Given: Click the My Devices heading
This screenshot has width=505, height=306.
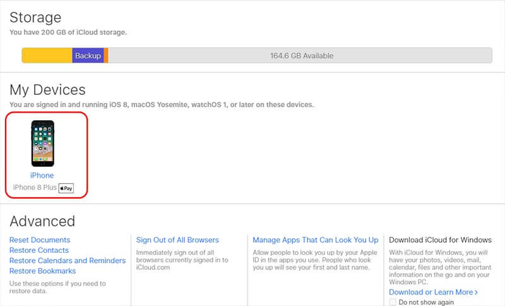Looking at the screenshot, I should pyautogui.click(x=48, y=90).
